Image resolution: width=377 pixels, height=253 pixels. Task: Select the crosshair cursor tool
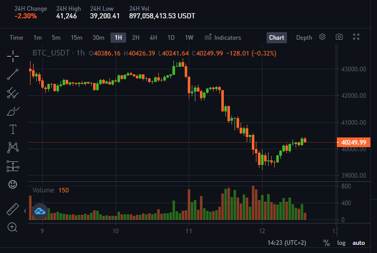[13, 57]
